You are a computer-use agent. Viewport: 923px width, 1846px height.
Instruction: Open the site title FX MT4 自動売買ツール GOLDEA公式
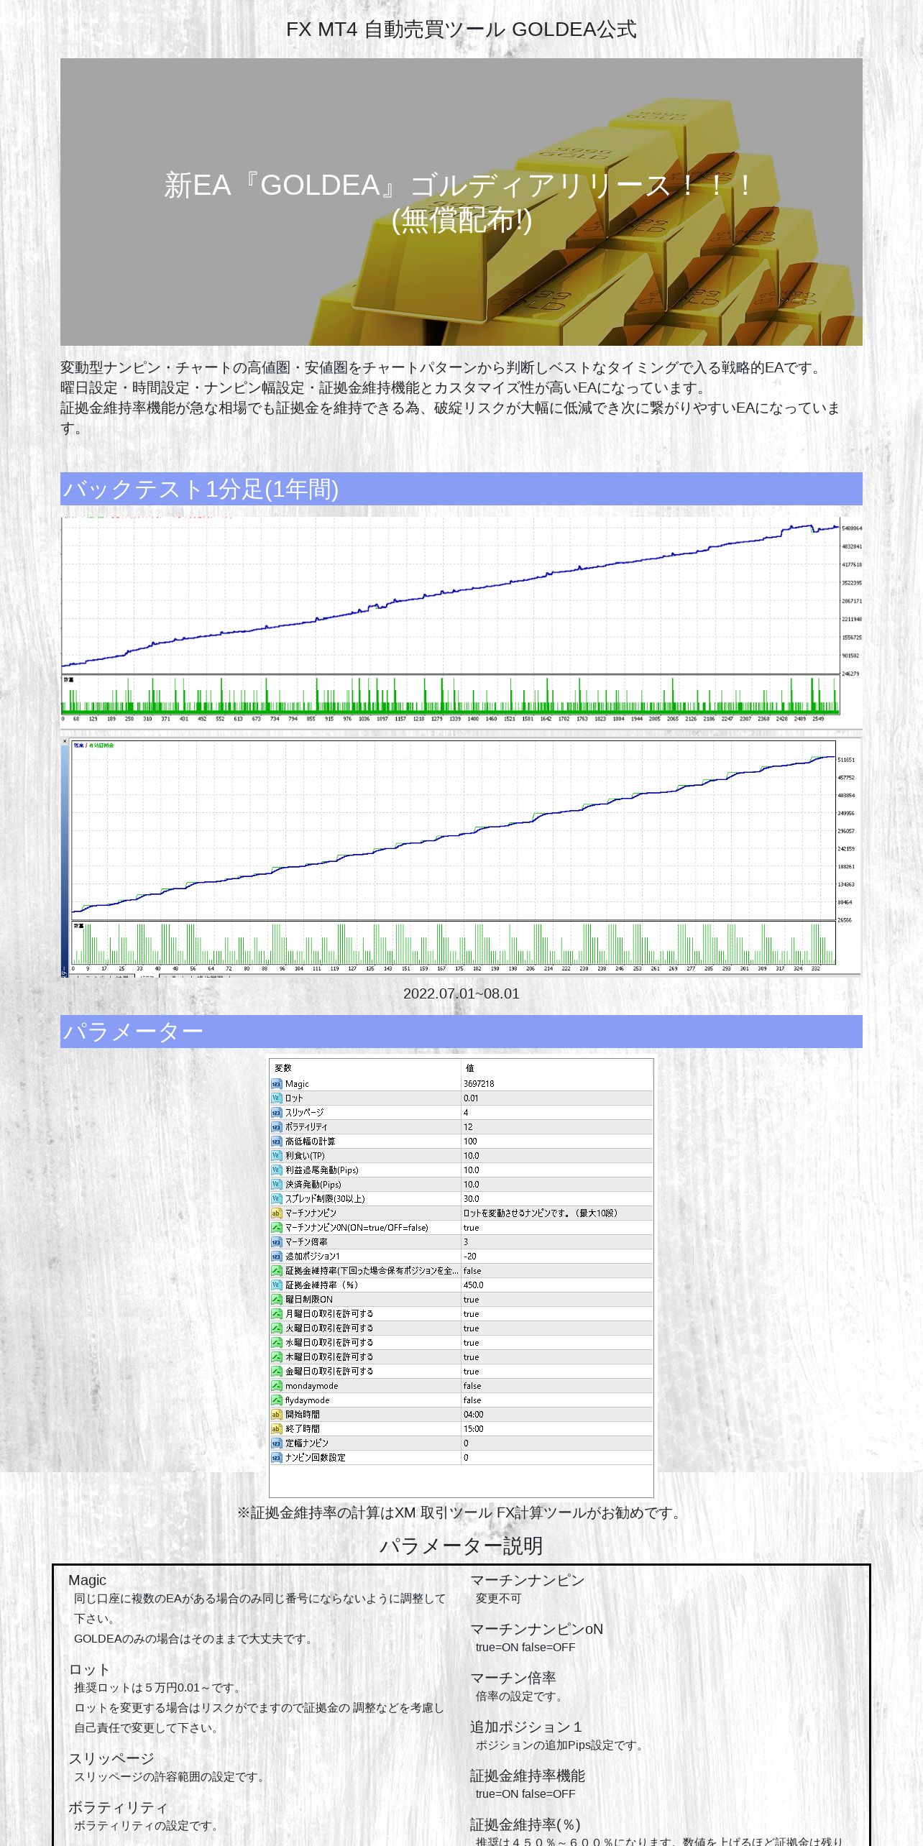coord(461,29)
